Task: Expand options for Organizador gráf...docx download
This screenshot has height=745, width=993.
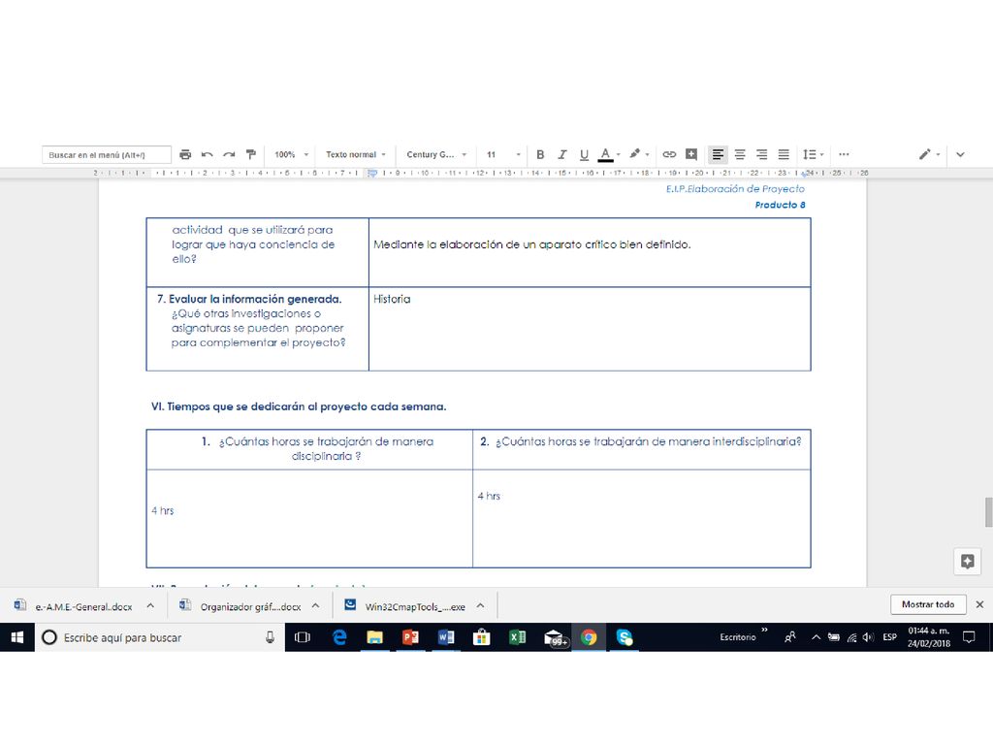Action: (x=315, y=605)
